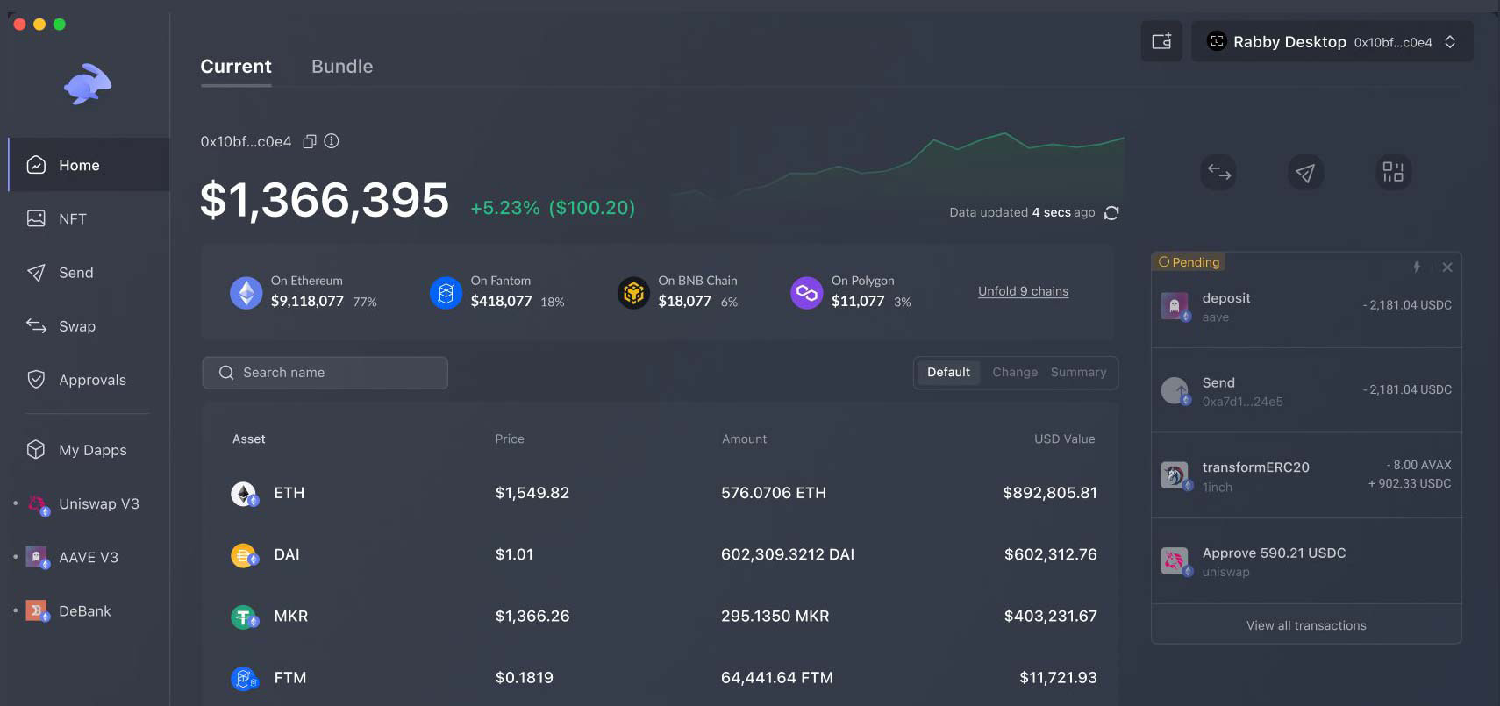Copy the wallet address with copy icon

click(x=309, y=142)
